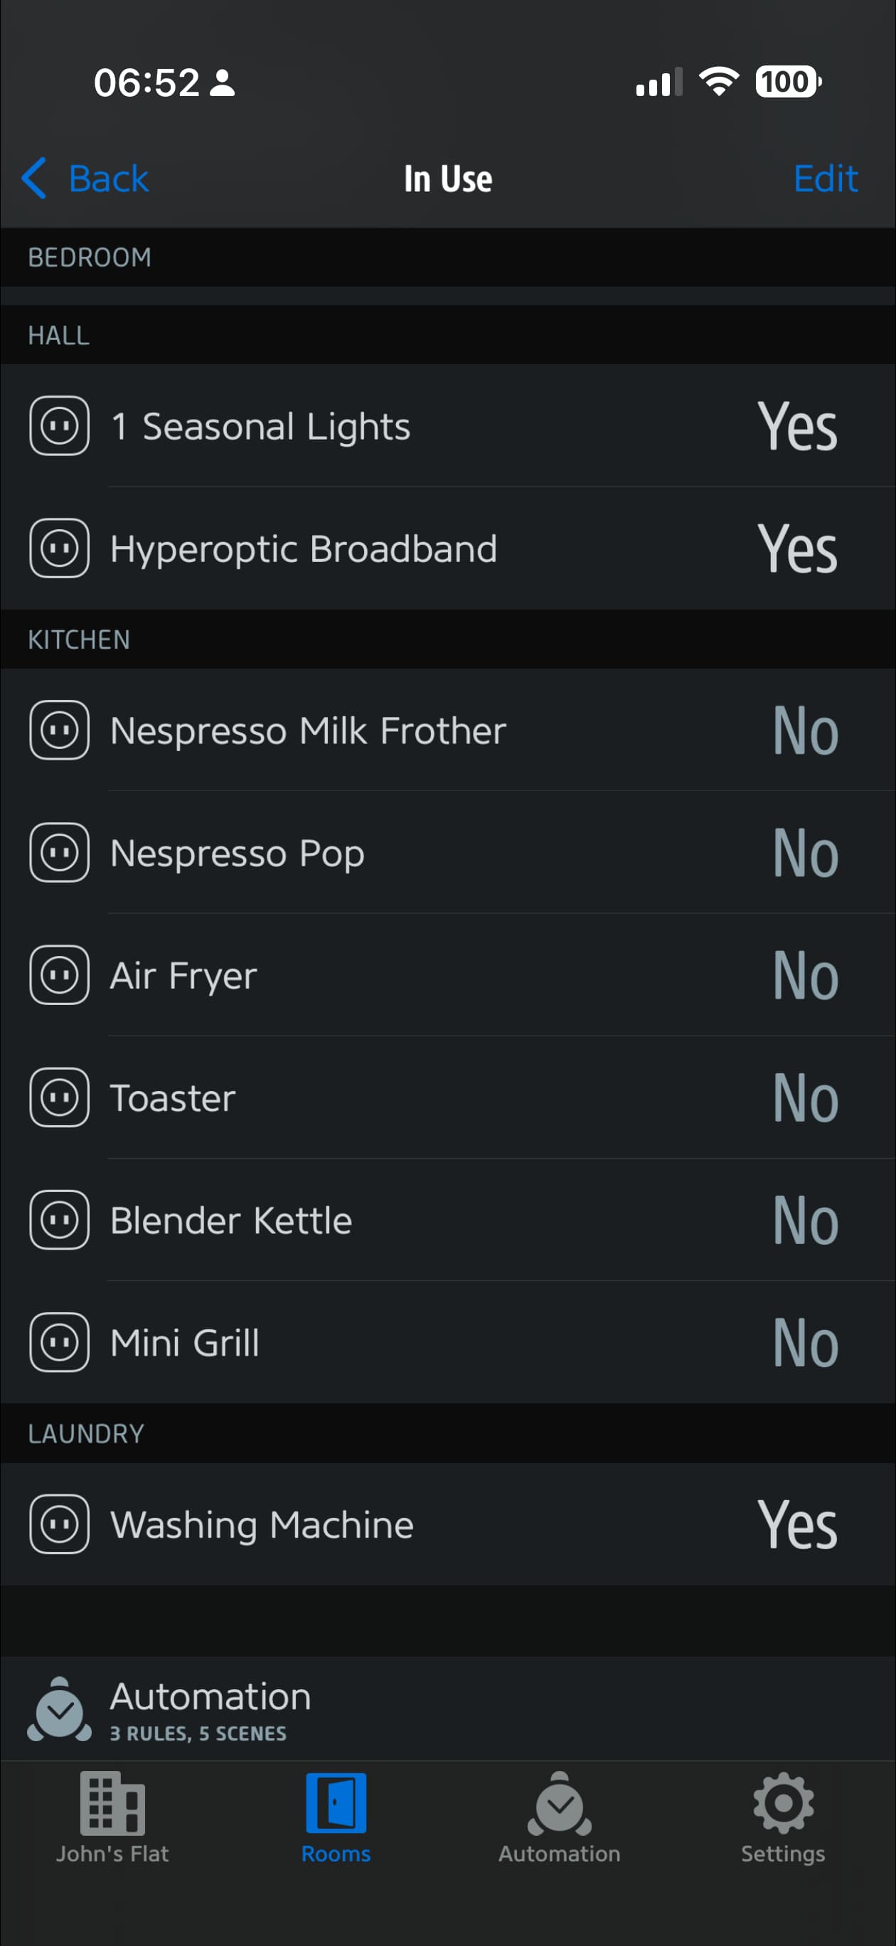Tap the BEDROOM section header
896x1946 pixels.
click(89, 257)
